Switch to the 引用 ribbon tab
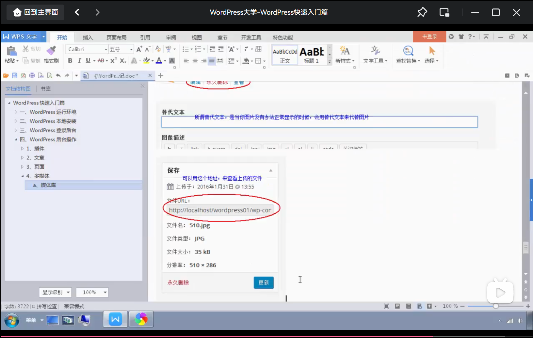This screenshot has width=533, height=338. (x=145, y=38)
